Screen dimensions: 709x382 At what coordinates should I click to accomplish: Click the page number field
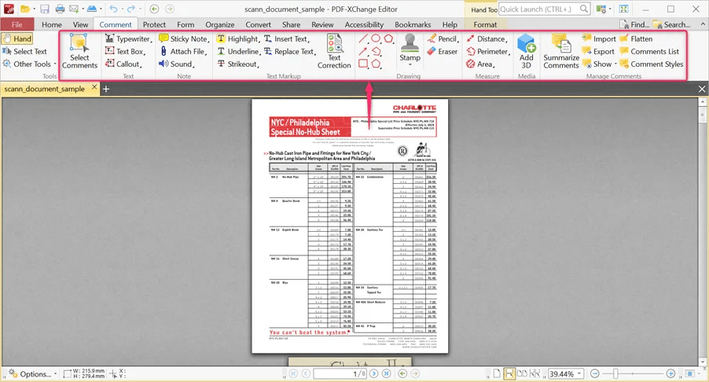coord(340,374)
